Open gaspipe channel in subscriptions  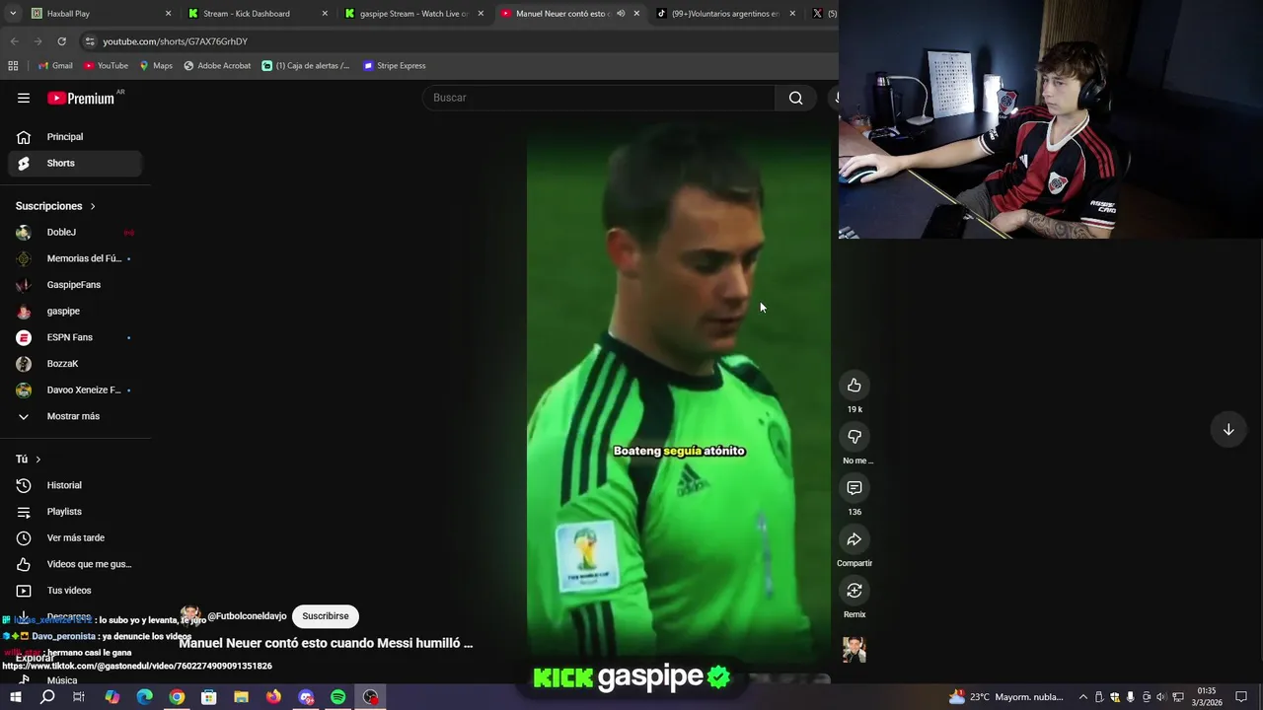pos(74,311)
